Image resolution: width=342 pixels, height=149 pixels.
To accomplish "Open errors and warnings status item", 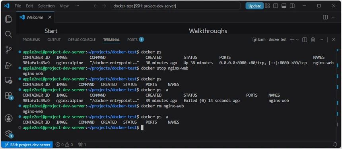I will click(x=64, y=145).
